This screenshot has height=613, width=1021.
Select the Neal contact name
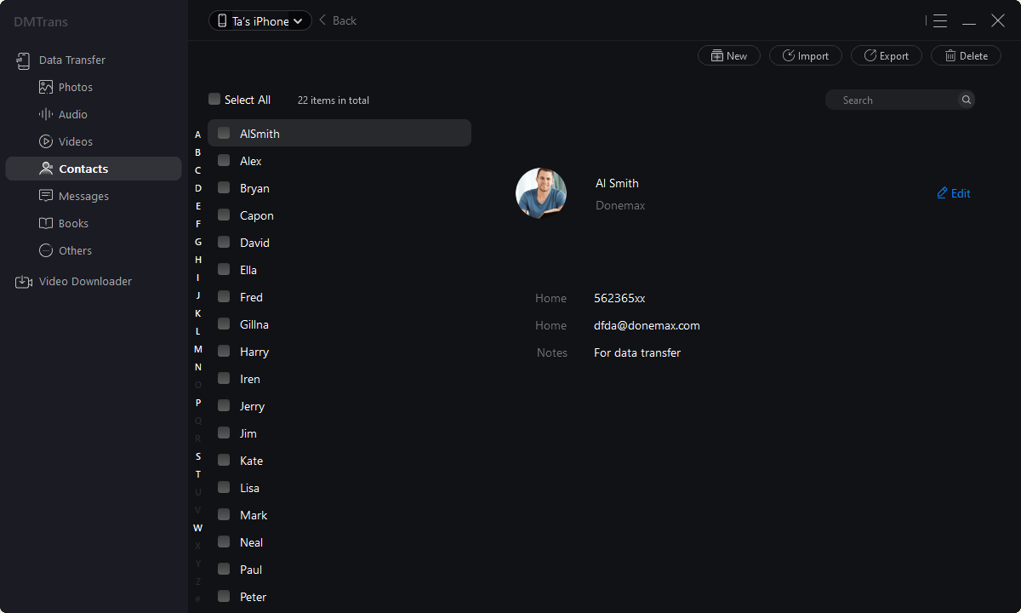251,542
